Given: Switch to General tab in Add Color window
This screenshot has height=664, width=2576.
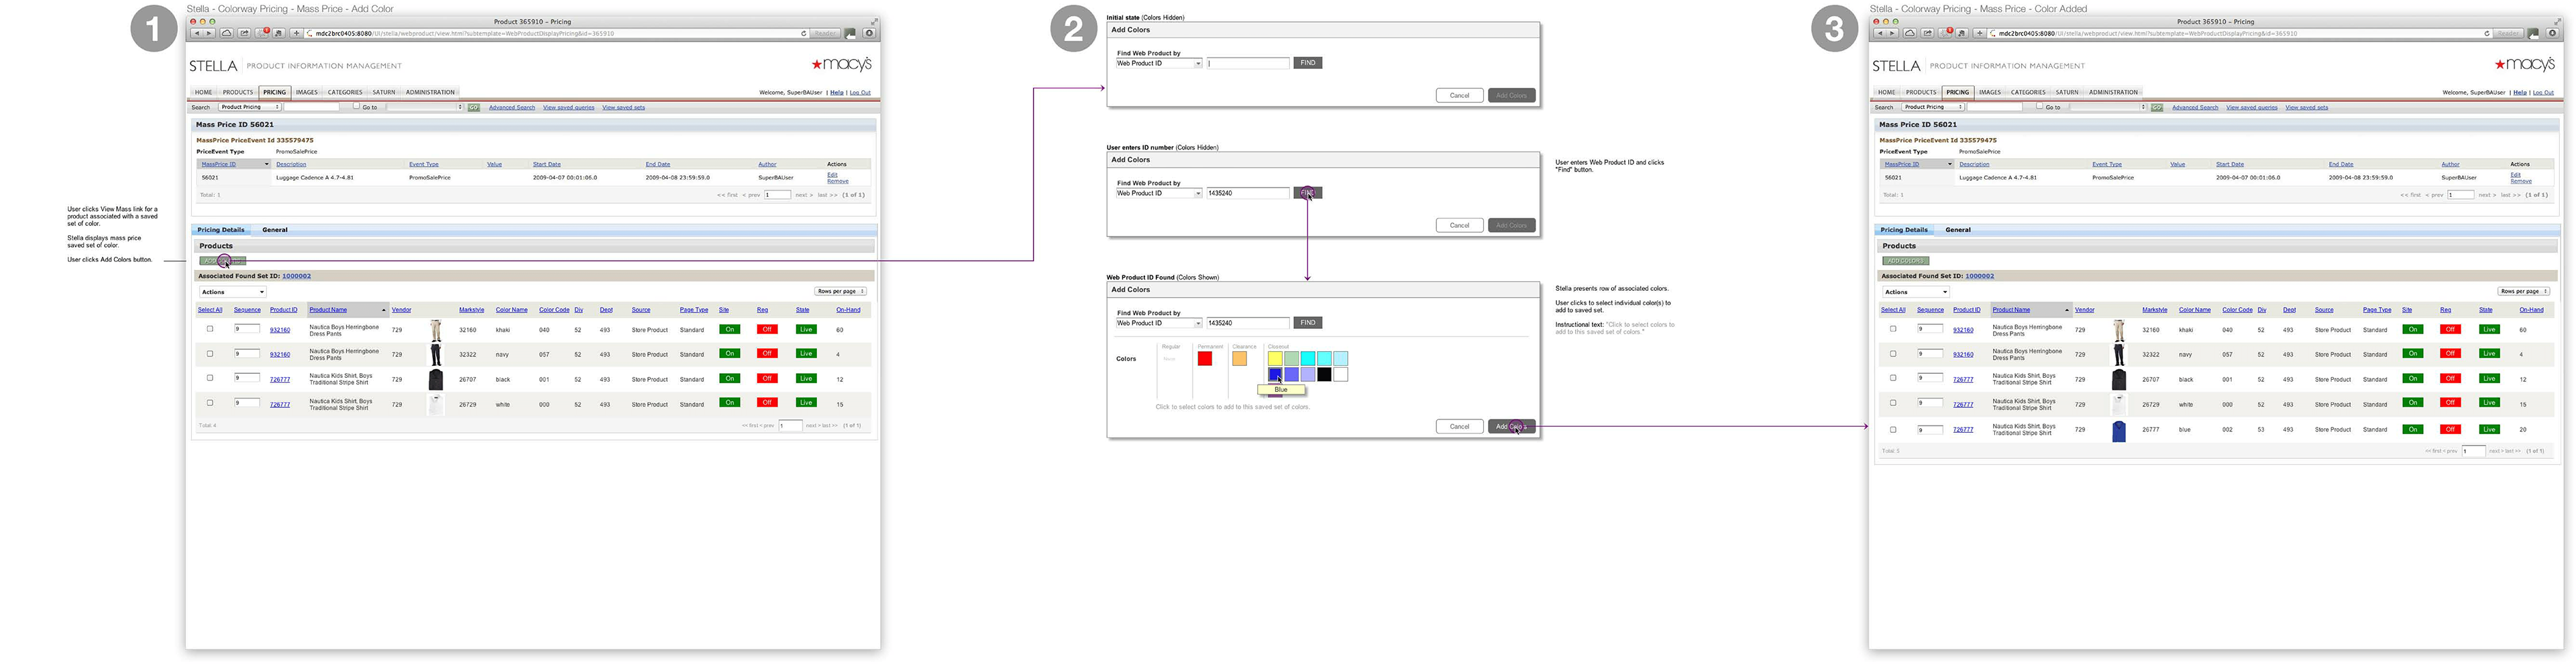Looking at the screenshot, I should tap(275, 230).
